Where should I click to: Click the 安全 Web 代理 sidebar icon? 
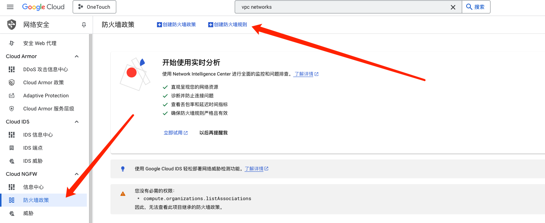12,43
